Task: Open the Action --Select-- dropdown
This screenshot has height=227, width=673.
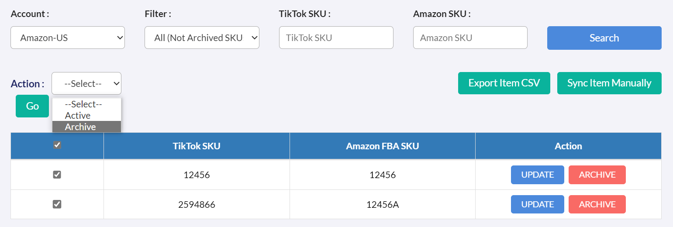Action: point(86,83)
